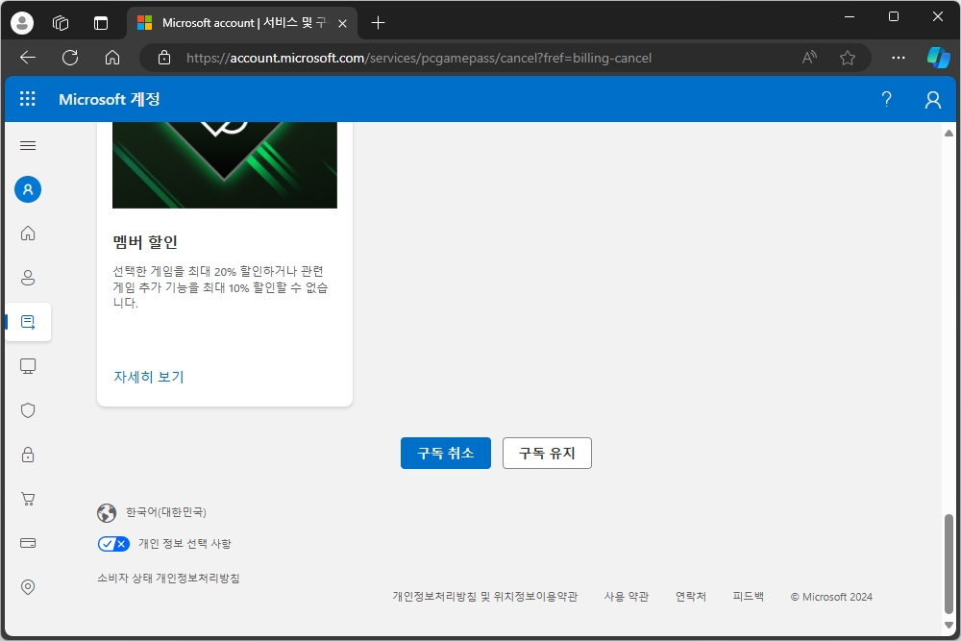Click the browser Back arrow
The height and width of the screenshot is (641, 961).
(28, 58)
